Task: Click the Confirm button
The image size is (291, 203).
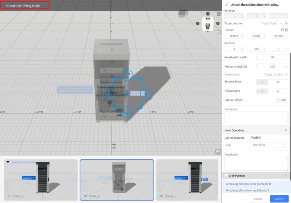Action: (279, 199)
